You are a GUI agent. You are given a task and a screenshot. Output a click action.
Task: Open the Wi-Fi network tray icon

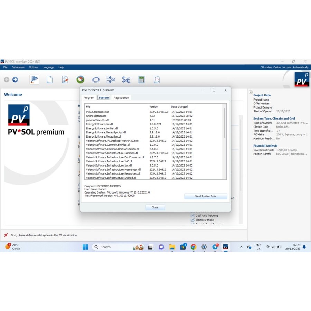tap(267, 247)
